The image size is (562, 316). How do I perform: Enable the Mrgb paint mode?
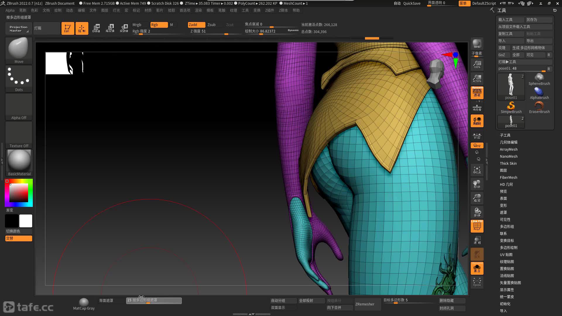coord(137,25)
